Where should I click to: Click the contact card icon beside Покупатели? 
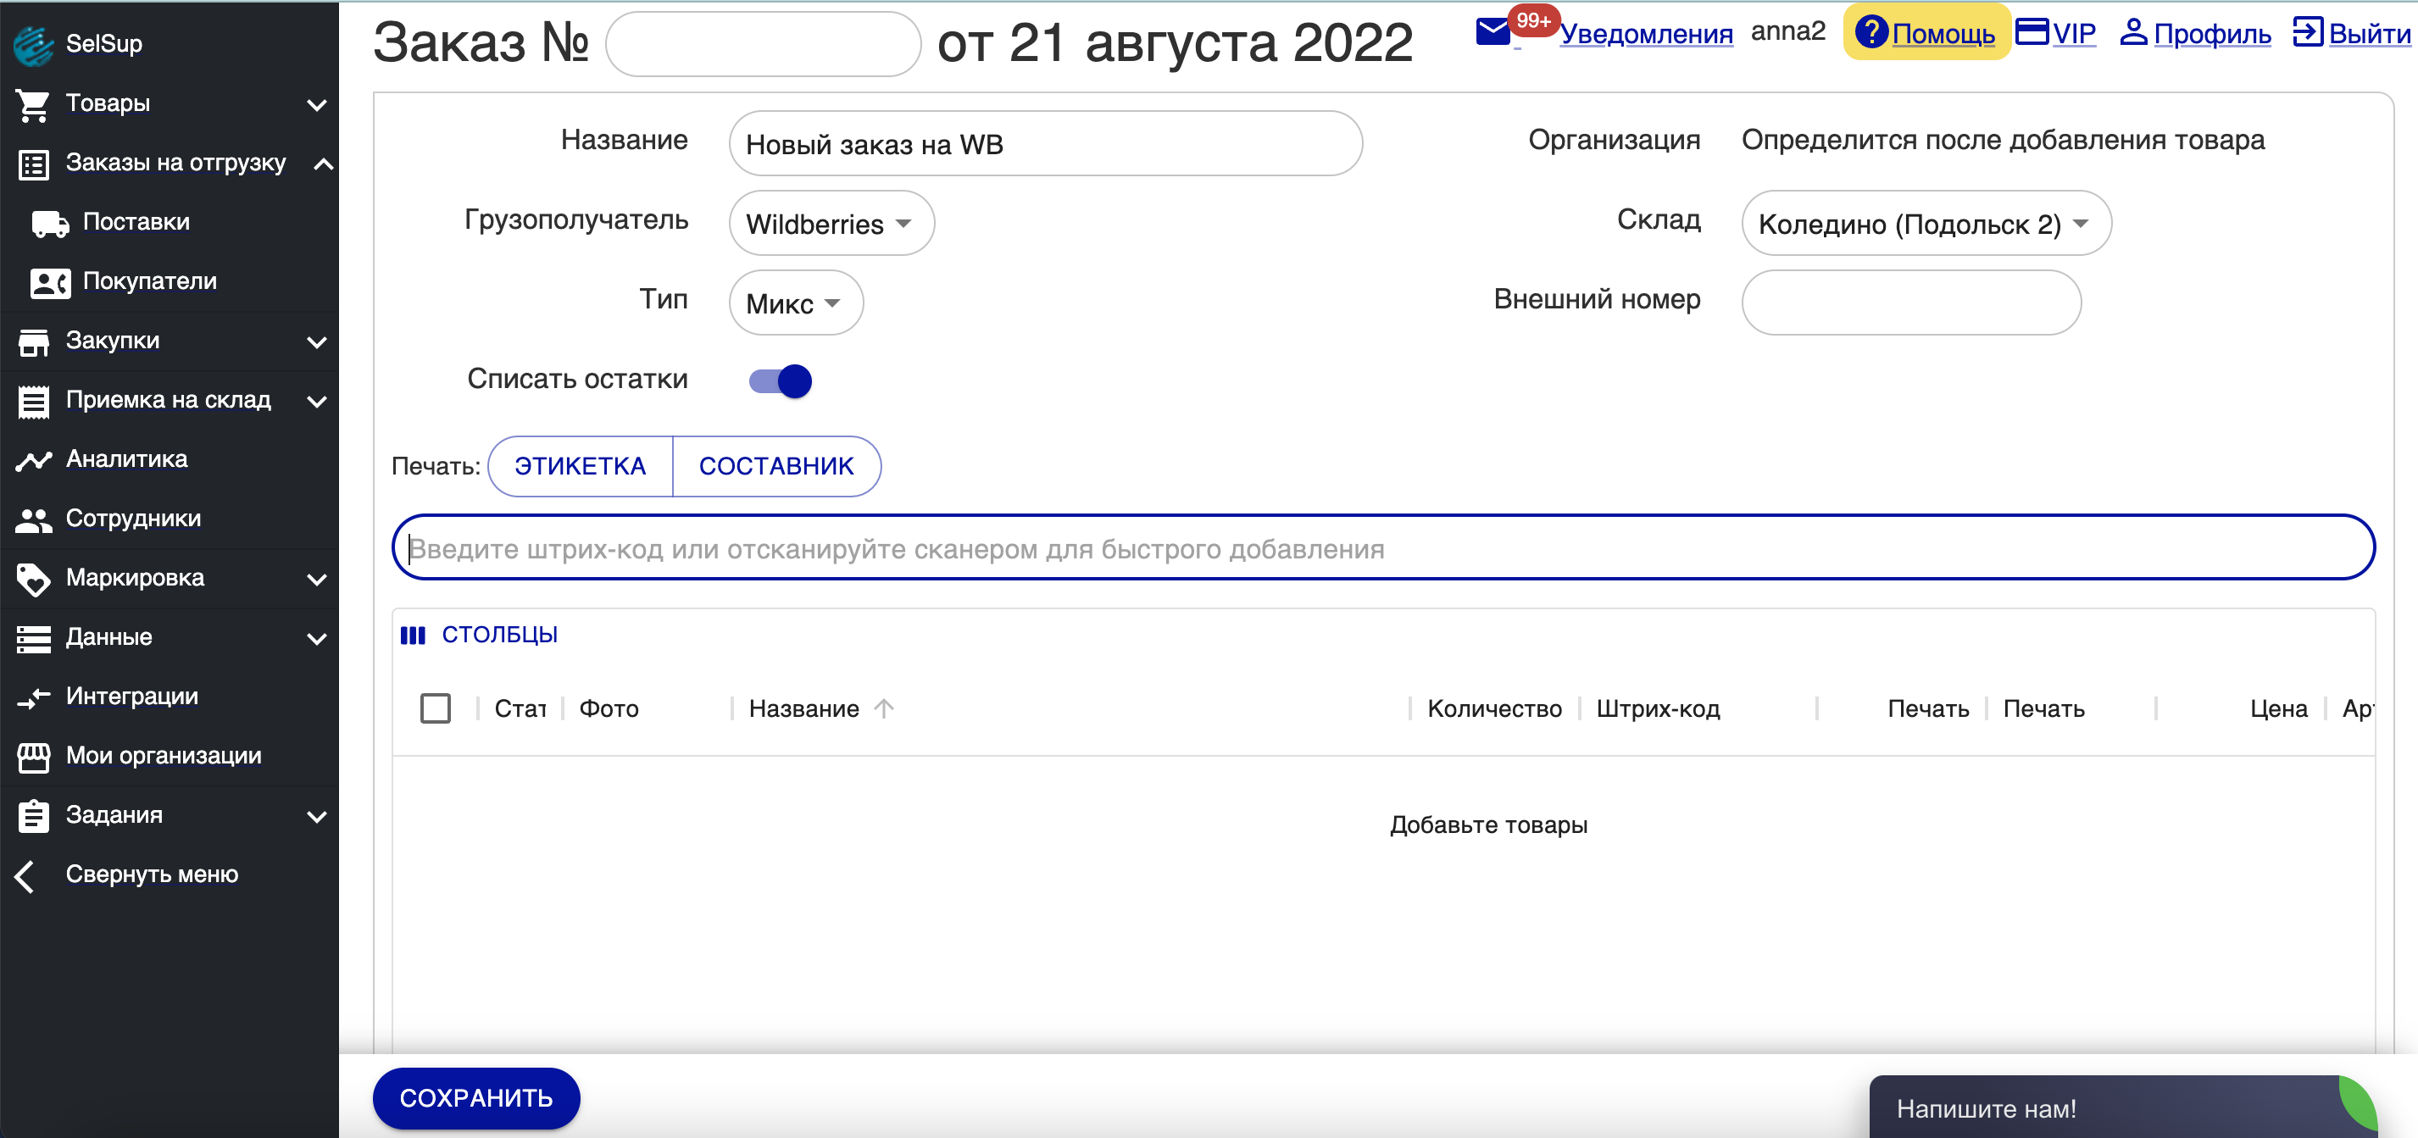click(50, 282)
